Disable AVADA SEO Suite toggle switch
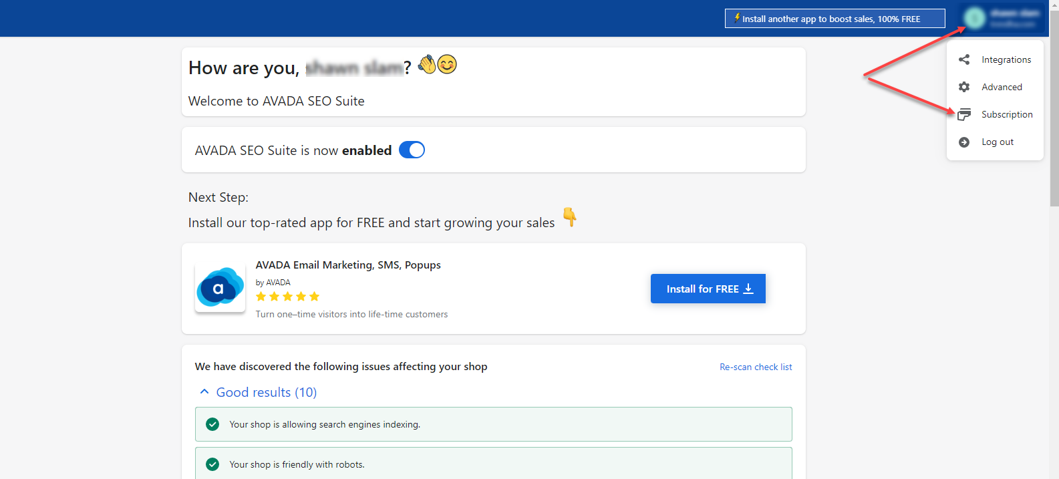The height and width of the screenshot is (479, 1059). pyautogui.click(x=412, y=150)
